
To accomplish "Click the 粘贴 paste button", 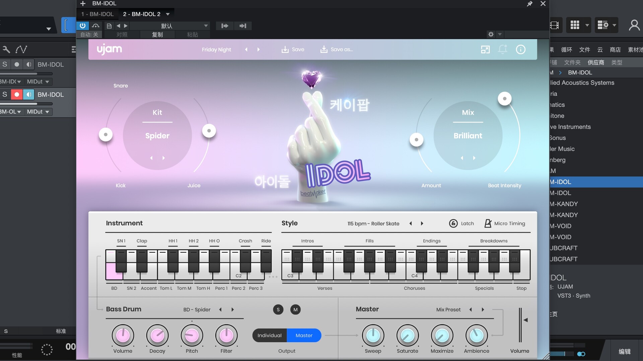I will point(193,34).
